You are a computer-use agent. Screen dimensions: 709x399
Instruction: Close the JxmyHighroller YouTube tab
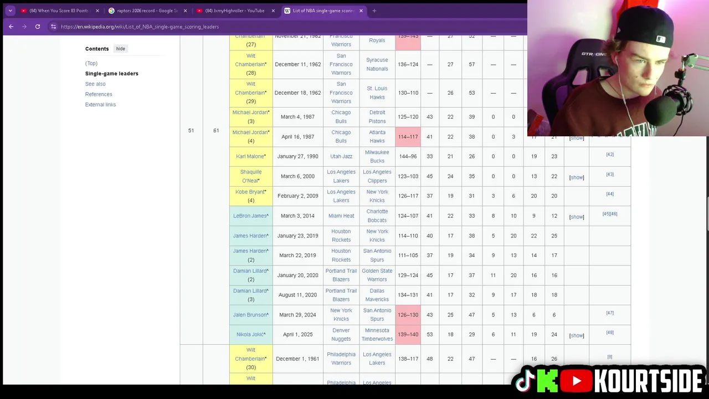[273, 11]
